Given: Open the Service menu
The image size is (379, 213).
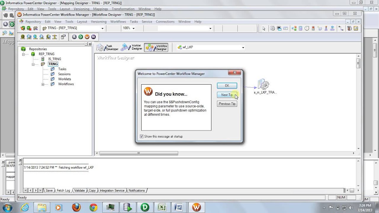Looking at the screenshot, I should 147,22.
